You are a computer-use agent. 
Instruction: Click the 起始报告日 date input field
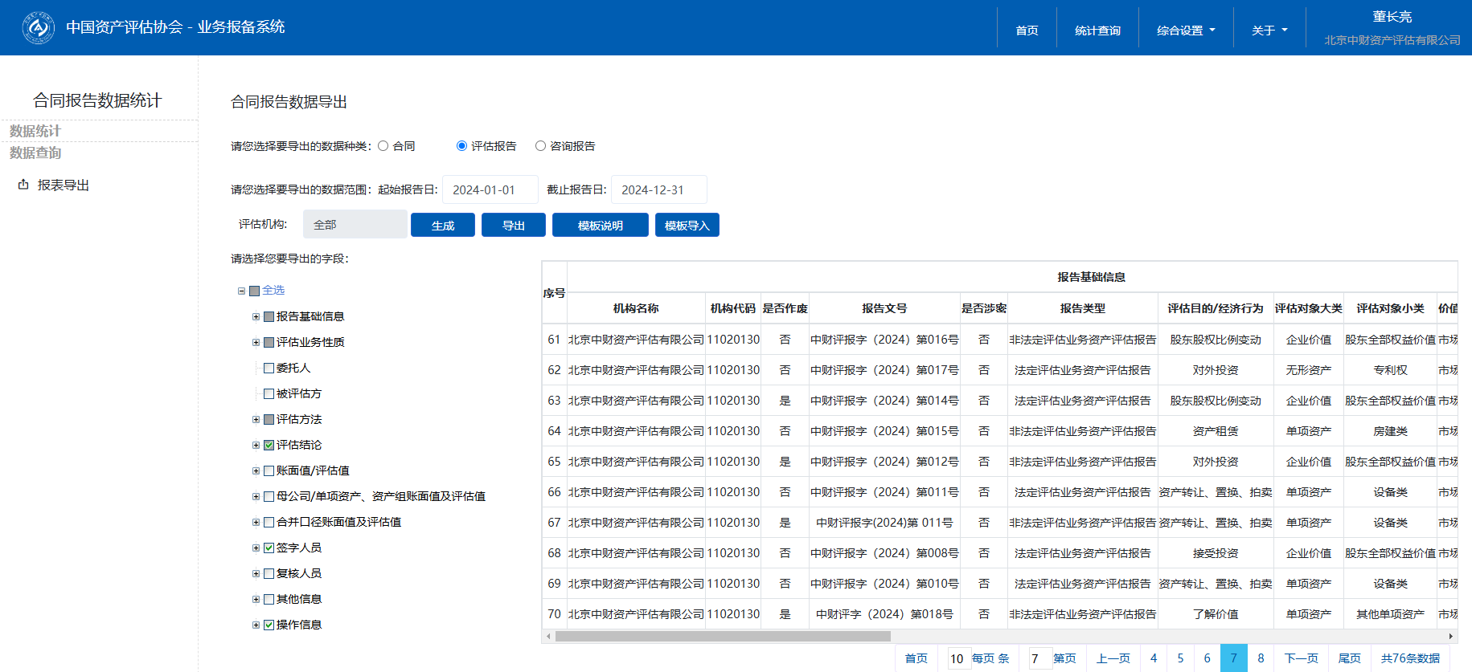(490, 190)
